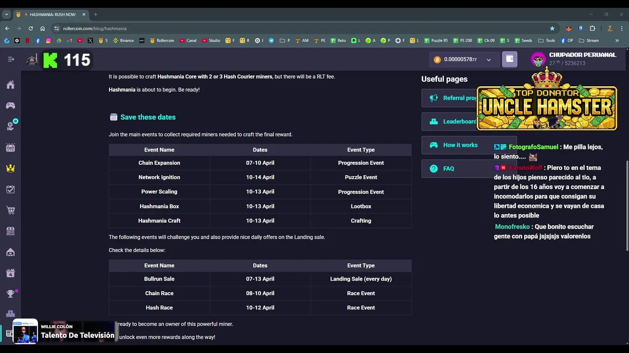Open the Ch 09 bookmark

coord(486,41)
